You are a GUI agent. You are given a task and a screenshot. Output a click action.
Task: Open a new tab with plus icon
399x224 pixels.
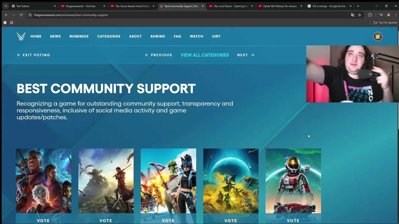coord(358,6)
